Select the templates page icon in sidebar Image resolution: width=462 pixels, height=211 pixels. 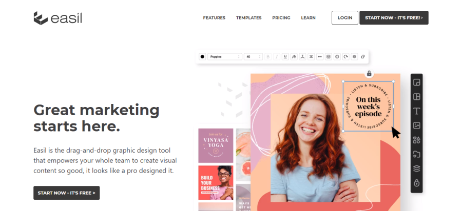point(417,82)
